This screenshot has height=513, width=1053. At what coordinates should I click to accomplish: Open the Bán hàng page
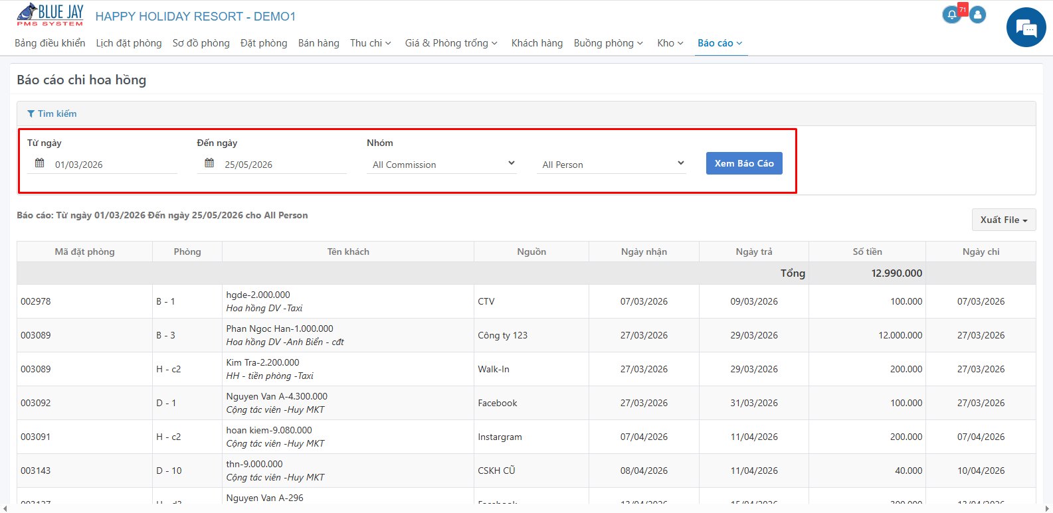(319, 43)
